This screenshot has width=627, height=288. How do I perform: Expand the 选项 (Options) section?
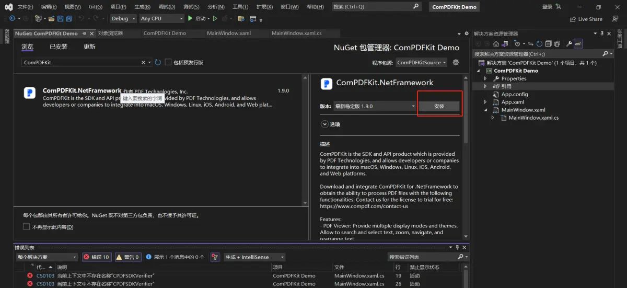[x=324, y=124]
